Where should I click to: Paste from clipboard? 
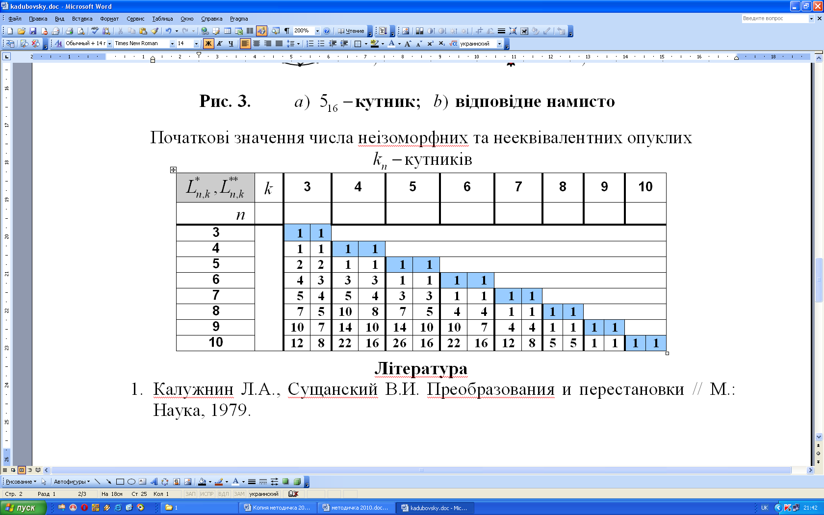pos(143,31)
